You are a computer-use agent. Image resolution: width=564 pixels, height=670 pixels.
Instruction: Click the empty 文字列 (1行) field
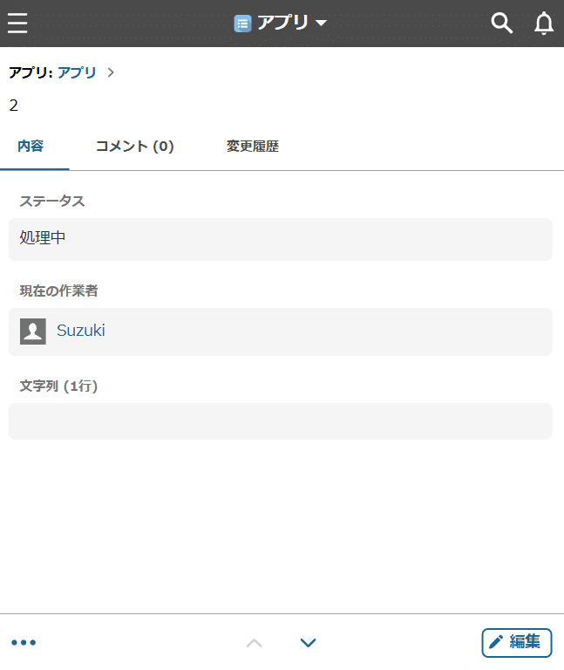click(x=280, y=421)
